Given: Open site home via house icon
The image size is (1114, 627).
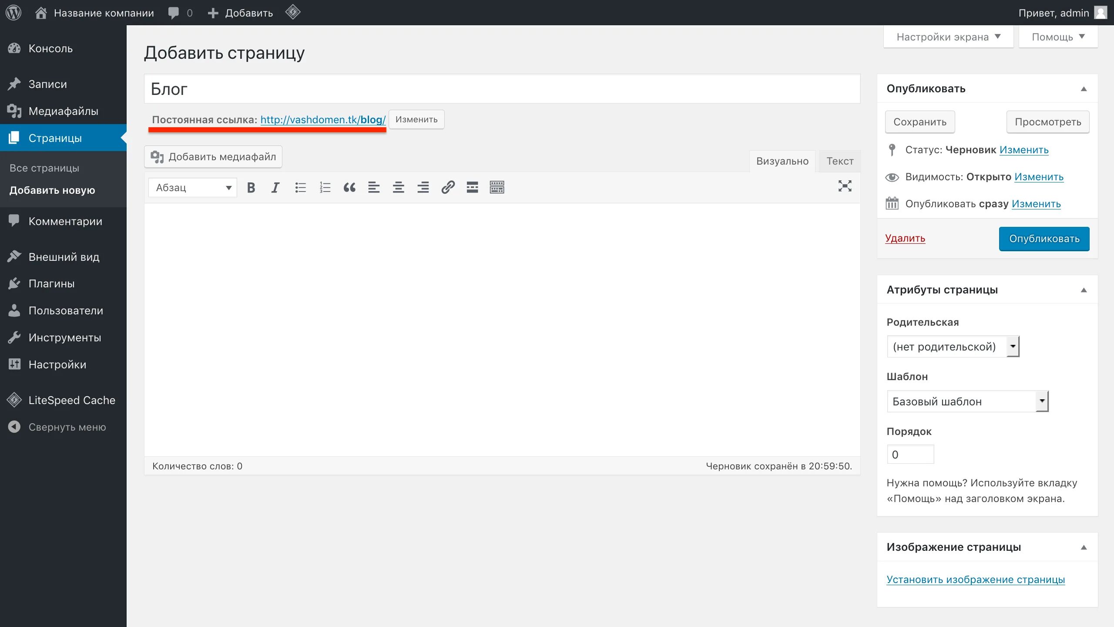Looking at the screenshot, I should (41, 13).
